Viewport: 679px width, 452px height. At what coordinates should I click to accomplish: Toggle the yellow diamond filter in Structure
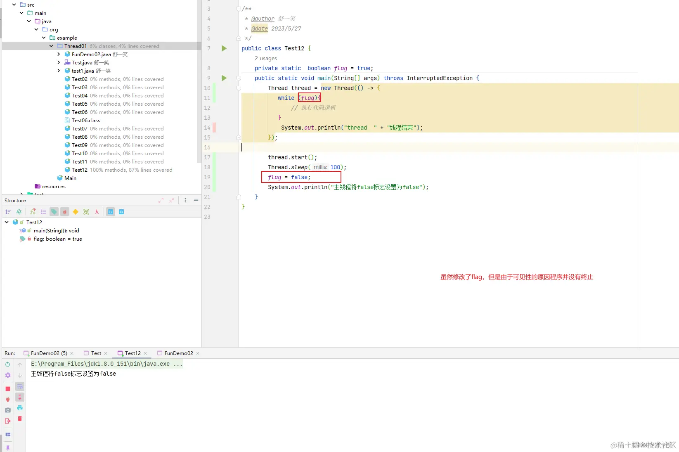(76, 212)
